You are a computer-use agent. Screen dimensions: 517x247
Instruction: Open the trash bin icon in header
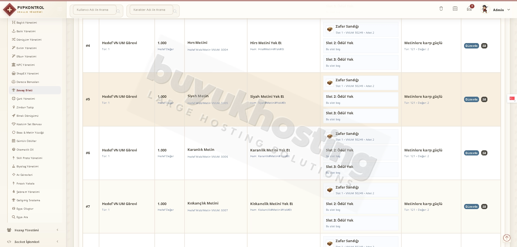click(x=441, y=9)
